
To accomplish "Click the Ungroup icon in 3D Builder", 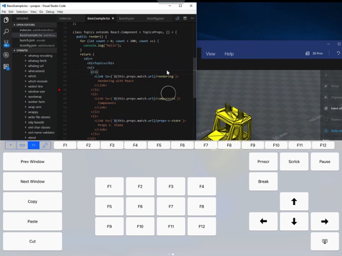I will (x=326, y=97).
